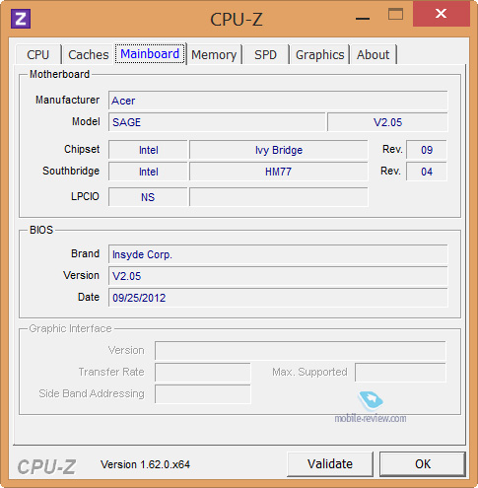Click the Manufacturer field showing Acer
This screenshot has height=488, width=478.
(x=278, y=101)
